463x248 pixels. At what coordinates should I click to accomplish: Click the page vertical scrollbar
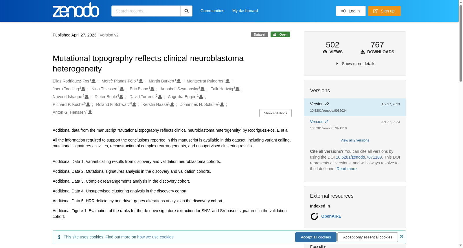(461, 124)
